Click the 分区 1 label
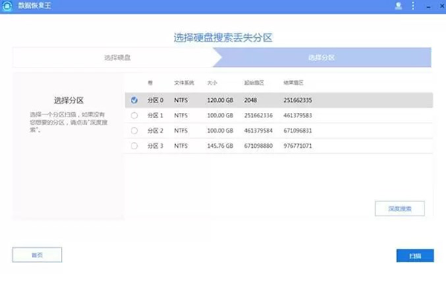The height and width of the screenshot is (289, 446). [155, 115]
